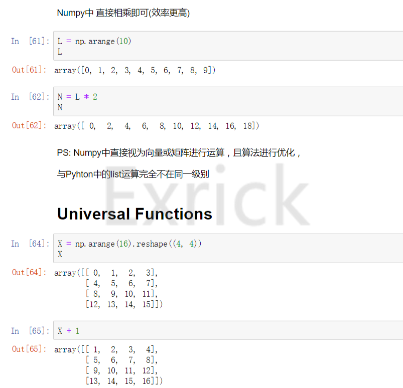The image size is (403, 388).
Task: Click the output array 0 to 9 text
Action: click(x=135, y=70)
